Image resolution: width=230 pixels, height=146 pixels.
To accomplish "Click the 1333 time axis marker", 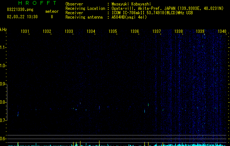I will (x=69, y=31).
